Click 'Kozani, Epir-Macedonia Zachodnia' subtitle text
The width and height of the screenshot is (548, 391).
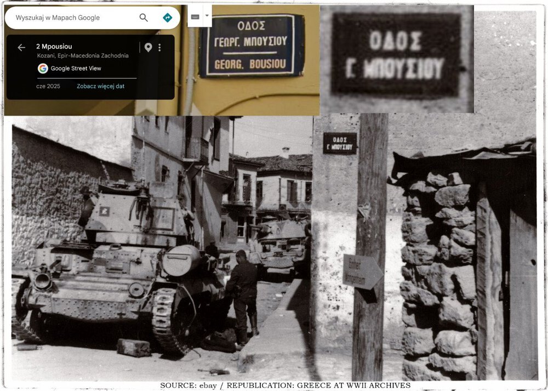point(83,55)
